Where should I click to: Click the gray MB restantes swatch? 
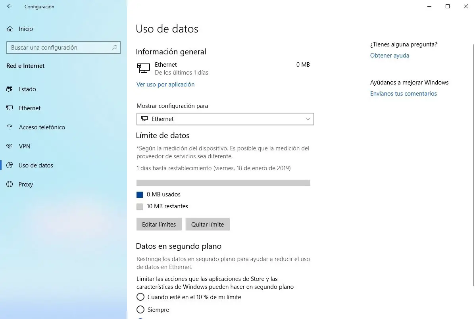tap(140, 207)
